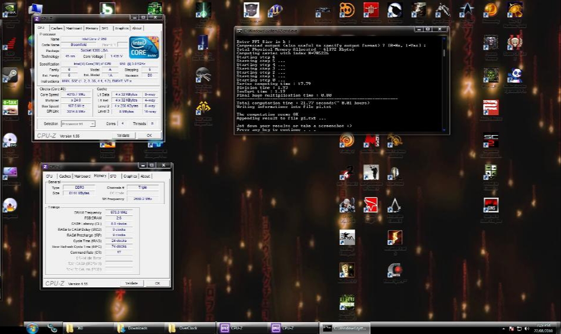This screenshot has width=561, height=334.
Task: Open SPD tab in the CPU-Z window with the Intel logo
Action: point(105,28)
